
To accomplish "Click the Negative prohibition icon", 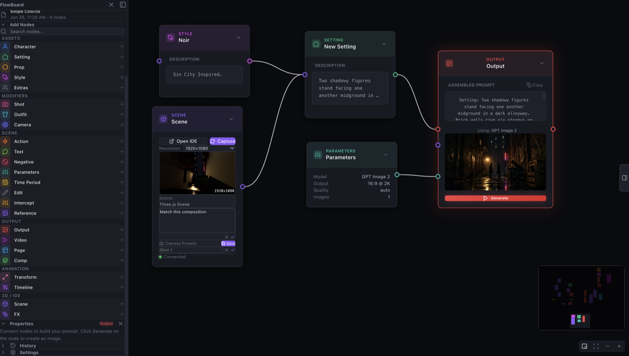I will [5, 162].
